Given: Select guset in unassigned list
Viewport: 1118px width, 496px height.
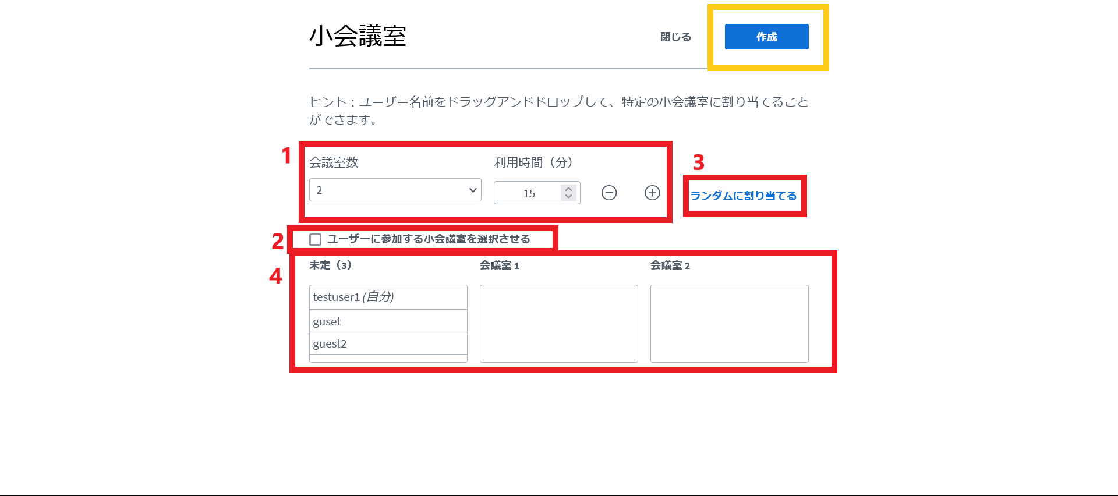Looking at the screenshot, I should pyautogui.click(x=388, y=321).
